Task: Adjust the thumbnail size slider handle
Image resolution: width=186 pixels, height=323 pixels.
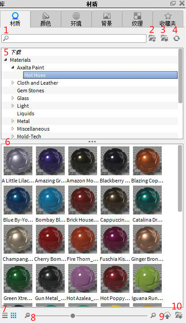Action: (x=72, y=316)
